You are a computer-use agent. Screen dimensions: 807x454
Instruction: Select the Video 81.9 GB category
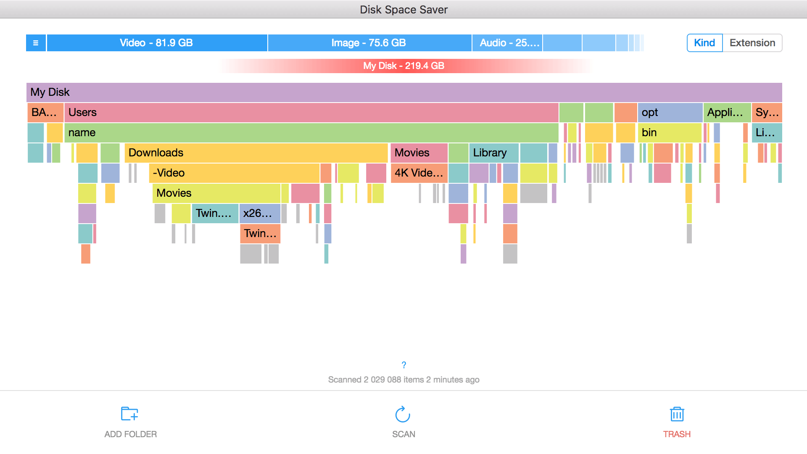click(x=157, y=43)
